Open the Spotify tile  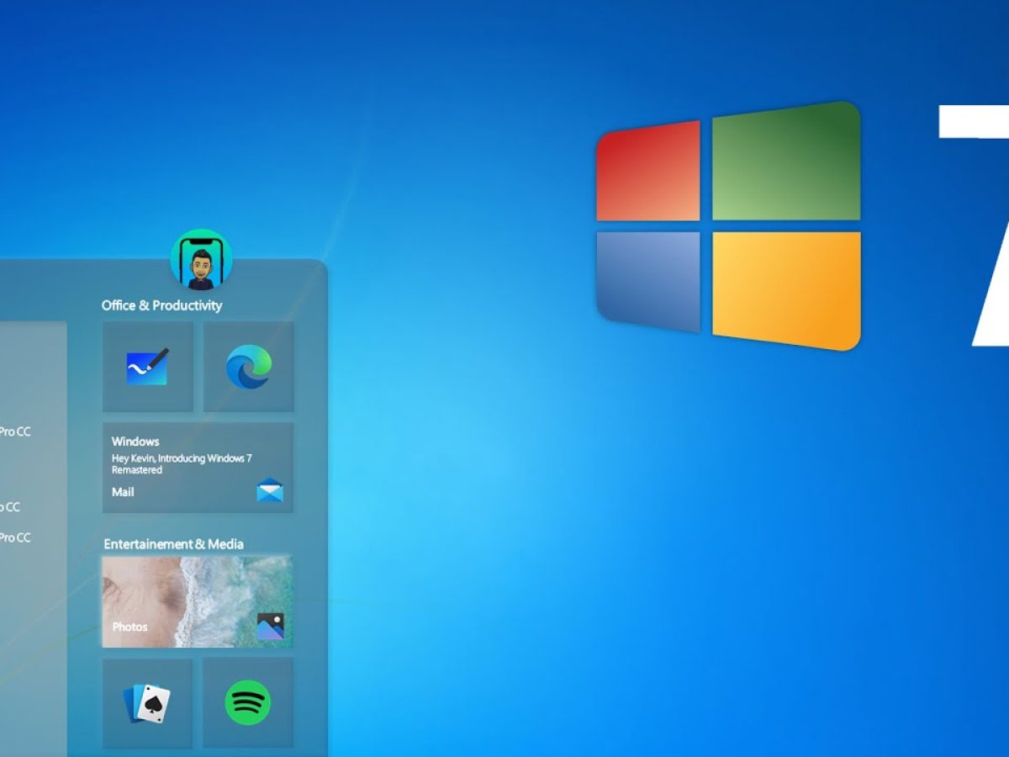249,703
